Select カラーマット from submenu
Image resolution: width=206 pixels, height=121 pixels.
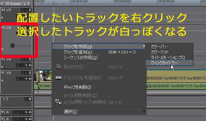point(169,52)
